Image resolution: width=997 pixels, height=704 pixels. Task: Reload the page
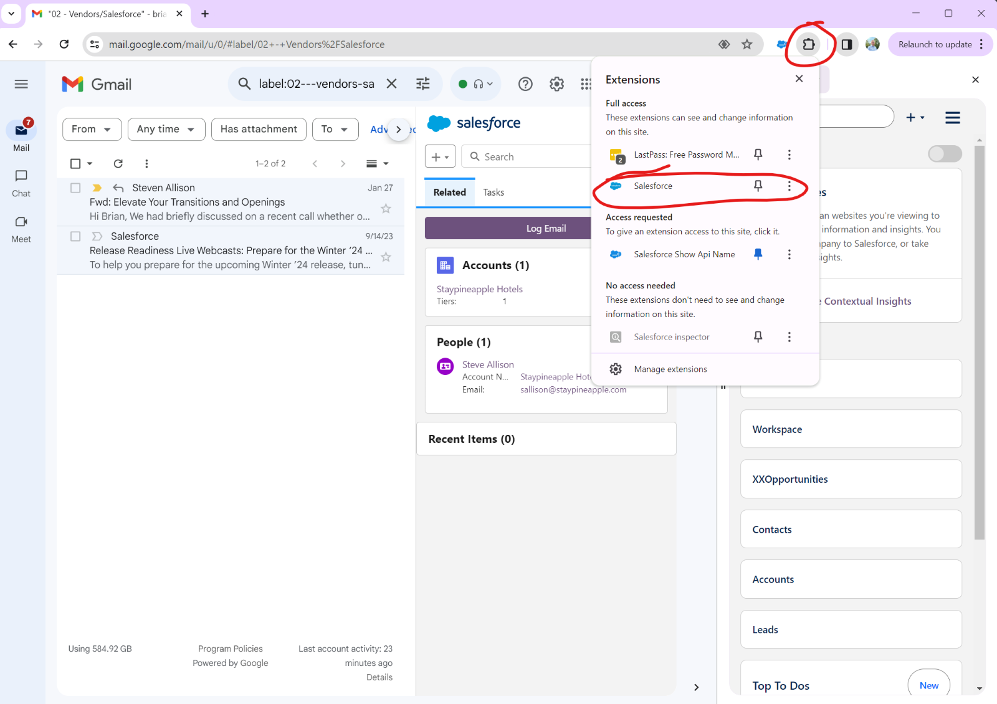pyautogui.click(x=64, y=44)
